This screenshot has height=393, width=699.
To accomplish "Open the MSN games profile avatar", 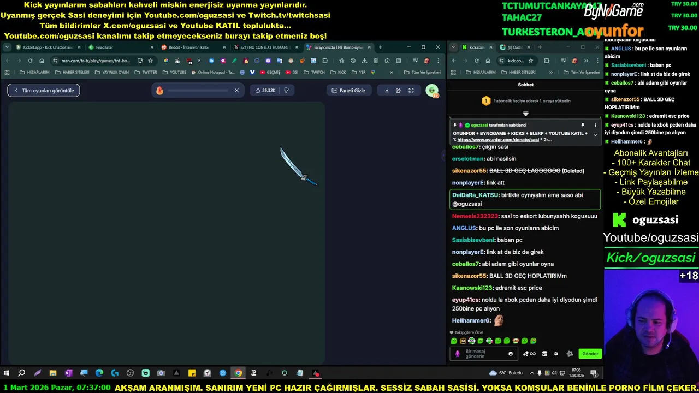I will tap(432, 91).
